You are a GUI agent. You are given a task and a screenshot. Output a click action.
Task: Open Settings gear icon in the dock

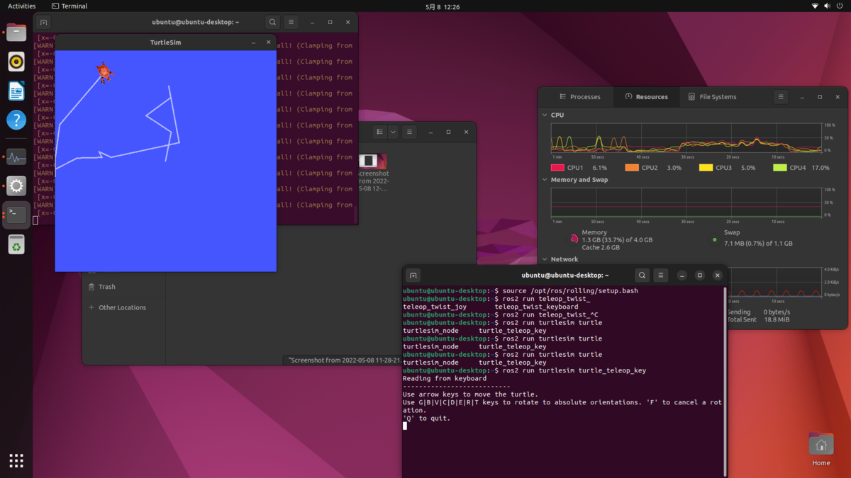pyautogui.click(x=16, y=186)
